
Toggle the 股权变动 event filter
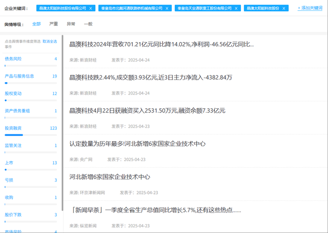click(x=13, y=93)
